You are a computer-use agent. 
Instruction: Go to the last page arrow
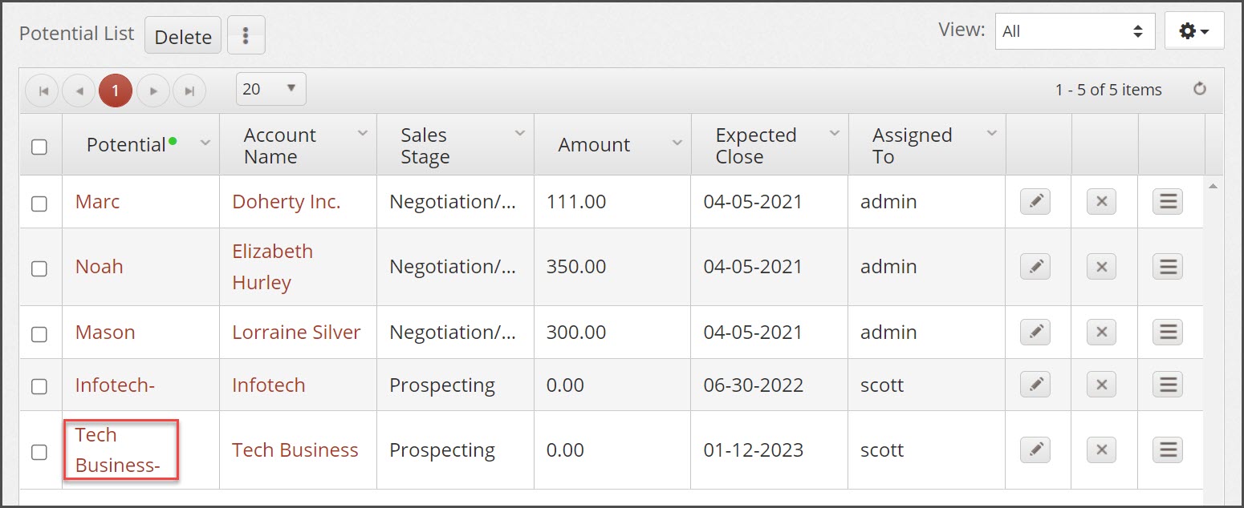coord(189,91)
